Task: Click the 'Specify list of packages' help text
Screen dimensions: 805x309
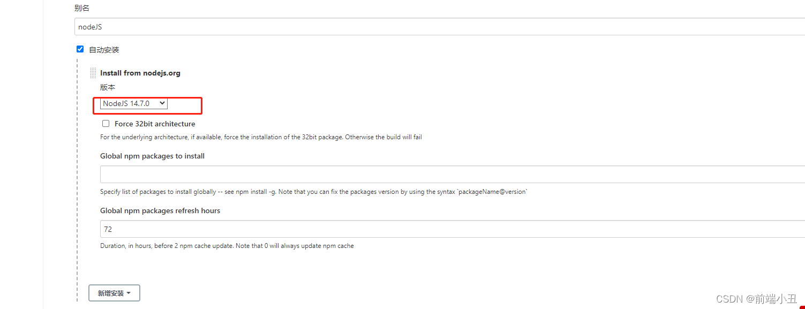Action: click(x=314, y=192)
